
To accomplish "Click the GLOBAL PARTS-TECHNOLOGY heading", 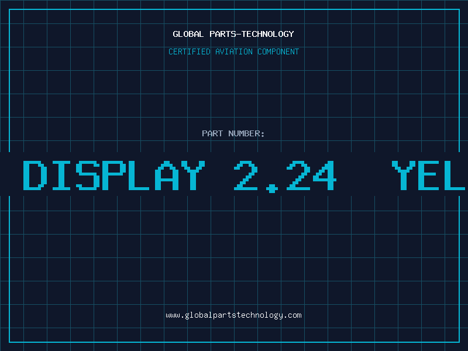I will (233, 34).
